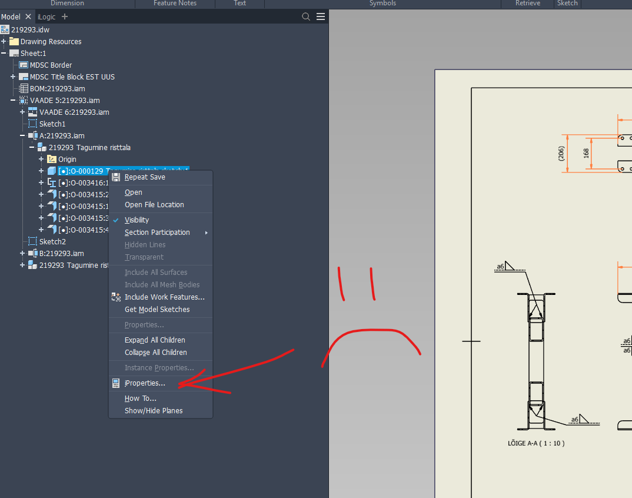Click the Include Work Features icon
This screenshot has height=498, width=632.
115,297
